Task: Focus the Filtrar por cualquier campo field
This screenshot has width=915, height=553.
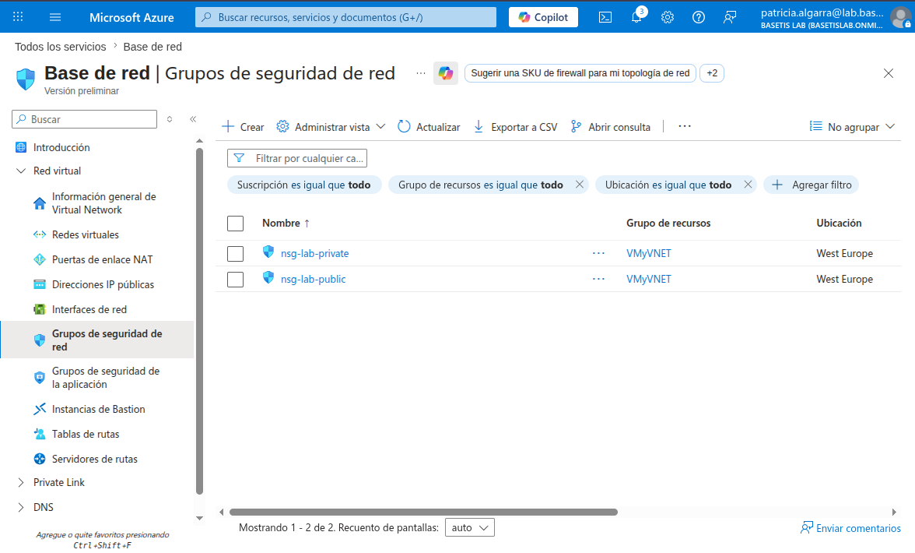Action: pyautogui.click(x=297, y=158)
